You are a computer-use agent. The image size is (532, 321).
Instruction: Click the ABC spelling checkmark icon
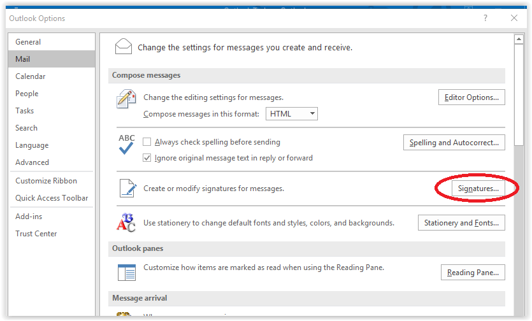click(126, 144)
